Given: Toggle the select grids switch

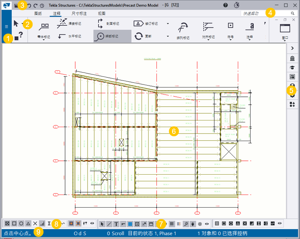Looking at the screenshot, I should coord(172,224).
